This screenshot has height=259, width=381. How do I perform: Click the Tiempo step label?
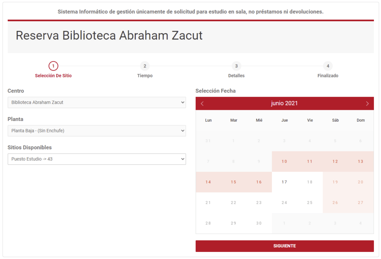pos(145,76)
